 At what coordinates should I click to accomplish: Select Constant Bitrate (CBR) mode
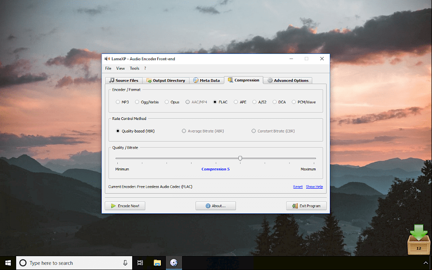(273, 131)
